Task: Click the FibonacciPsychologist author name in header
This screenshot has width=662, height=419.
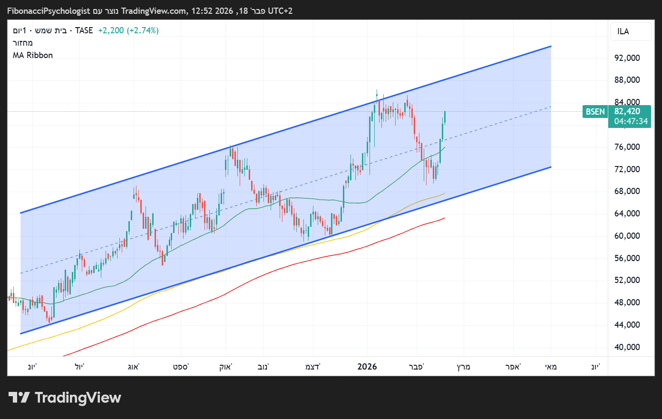Action: pyautogui.click(x=48, y=11)
